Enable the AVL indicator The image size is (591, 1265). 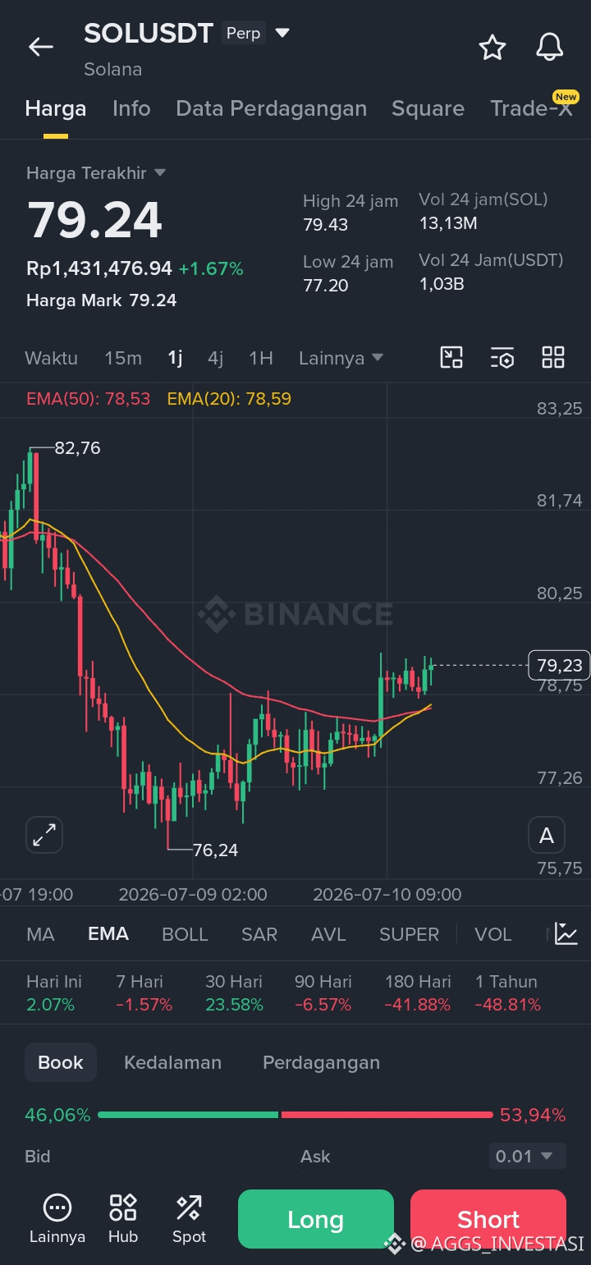(x=328, y=934)
